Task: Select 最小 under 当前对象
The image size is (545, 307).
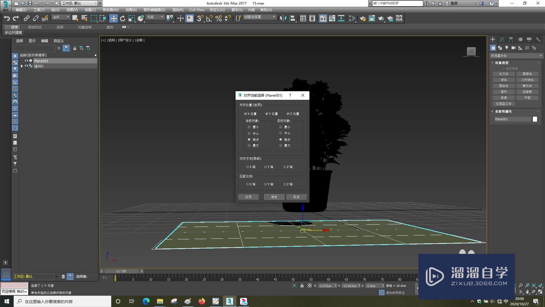Action: [249, 127]
